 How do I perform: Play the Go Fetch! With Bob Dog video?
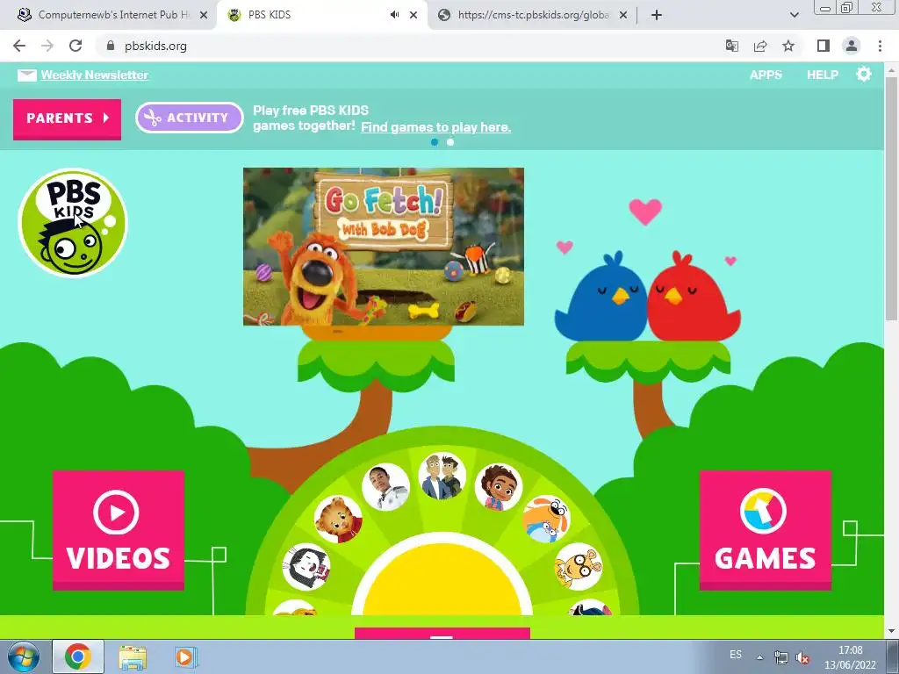click(x=384, y=247)
